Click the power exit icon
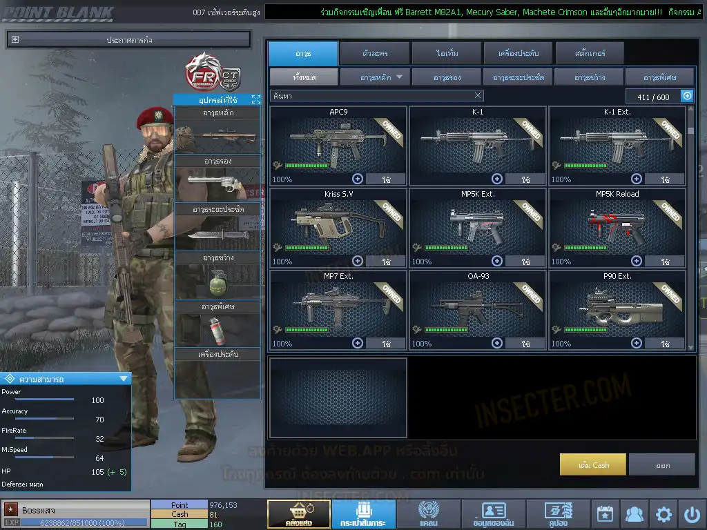The height and width of the screenshot is (530, 707). click(x=692, y=514)
